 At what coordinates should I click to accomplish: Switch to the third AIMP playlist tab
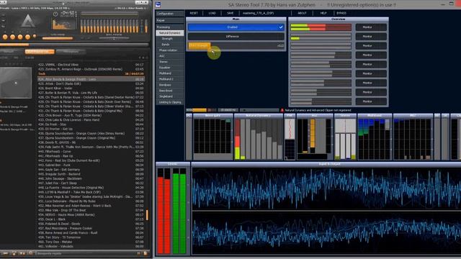pos(71,52)
